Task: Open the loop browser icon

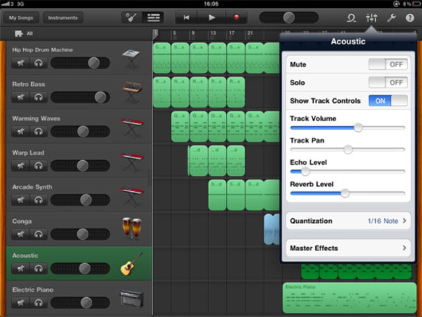Action: pos(351,18)
